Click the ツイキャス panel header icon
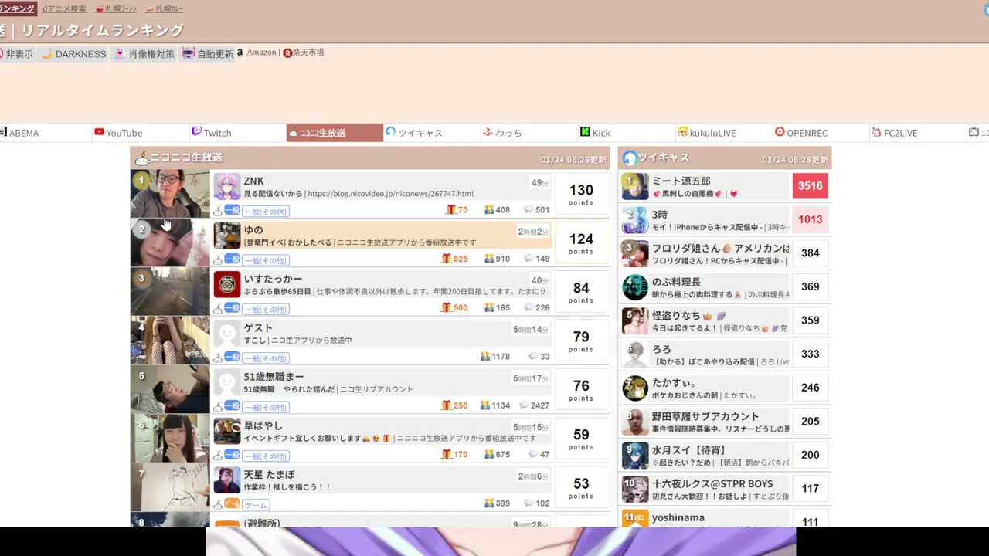The height and width of the screenshot is (556, 989). point(630,158)
